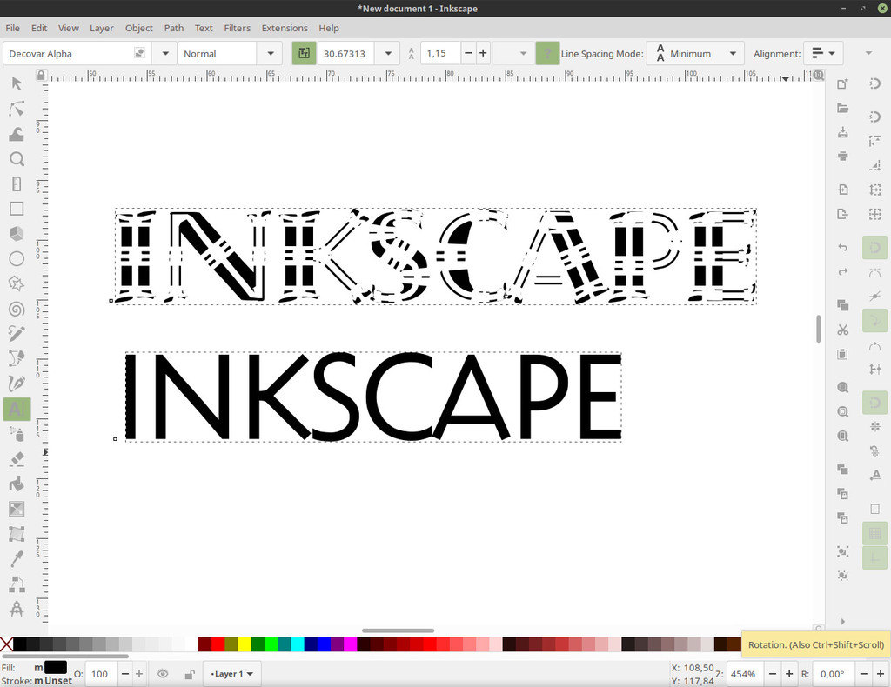Select the Node editing tool
Image resolution: width=891 pixels, height=687 pixels.
[17, 109]
